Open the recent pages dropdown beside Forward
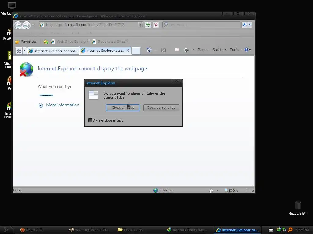This screenshot has height=234, width=313. [33, 25]
